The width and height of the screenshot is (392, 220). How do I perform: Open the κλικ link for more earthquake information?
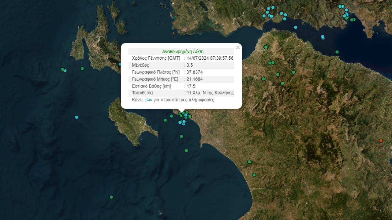[148, 100]
